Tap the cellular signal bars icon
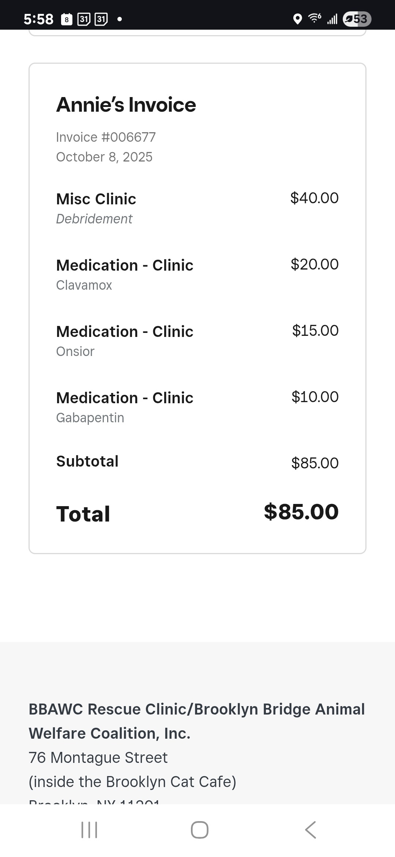395x857 pixels. point(332,19)
